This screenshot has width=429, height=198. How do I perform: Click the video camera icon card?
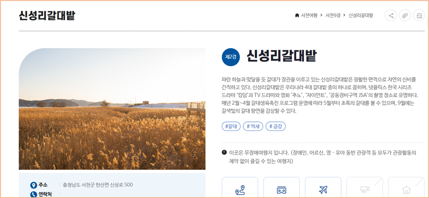365,187
